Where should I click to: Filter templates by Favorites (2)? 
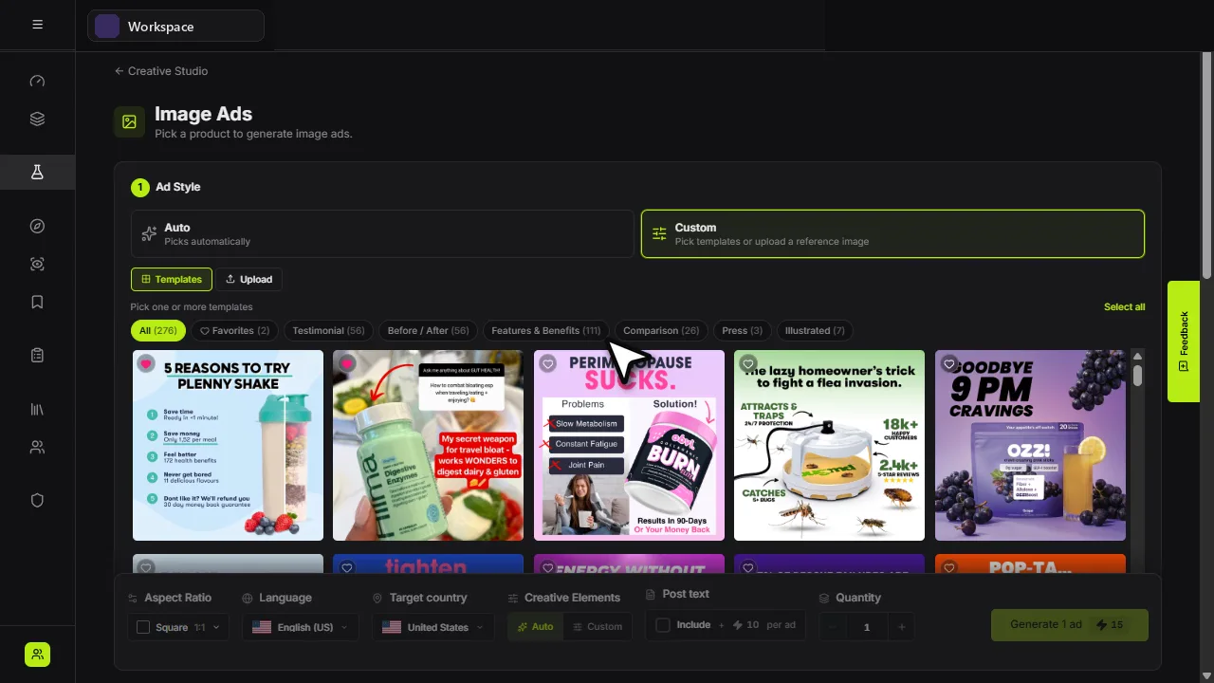(x=234, y=330)
